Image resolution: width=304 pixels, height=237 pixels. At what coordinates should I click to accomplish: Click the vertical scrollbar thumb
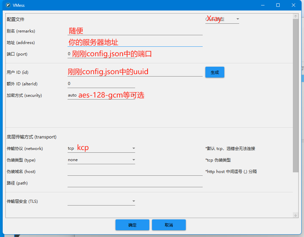click(x=296, y=95)
